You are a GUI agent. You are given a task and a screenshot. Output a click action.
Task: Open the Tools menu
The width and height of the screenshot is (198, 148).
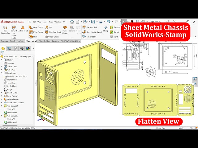click(51, 22)
